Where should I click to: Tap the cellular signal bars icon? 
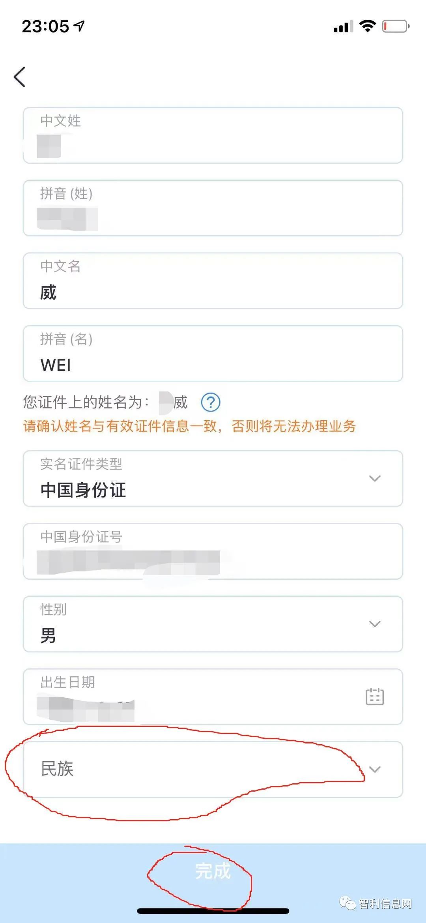coord(343,27)
